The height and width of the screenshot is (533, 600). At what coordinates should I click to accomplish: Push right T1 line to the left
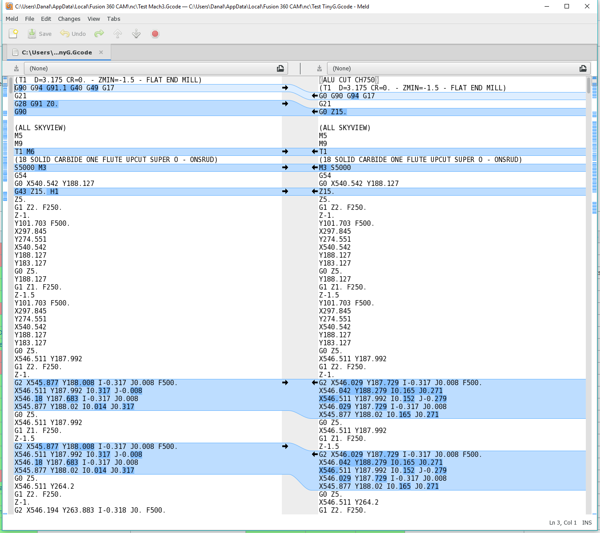(315, 151)
